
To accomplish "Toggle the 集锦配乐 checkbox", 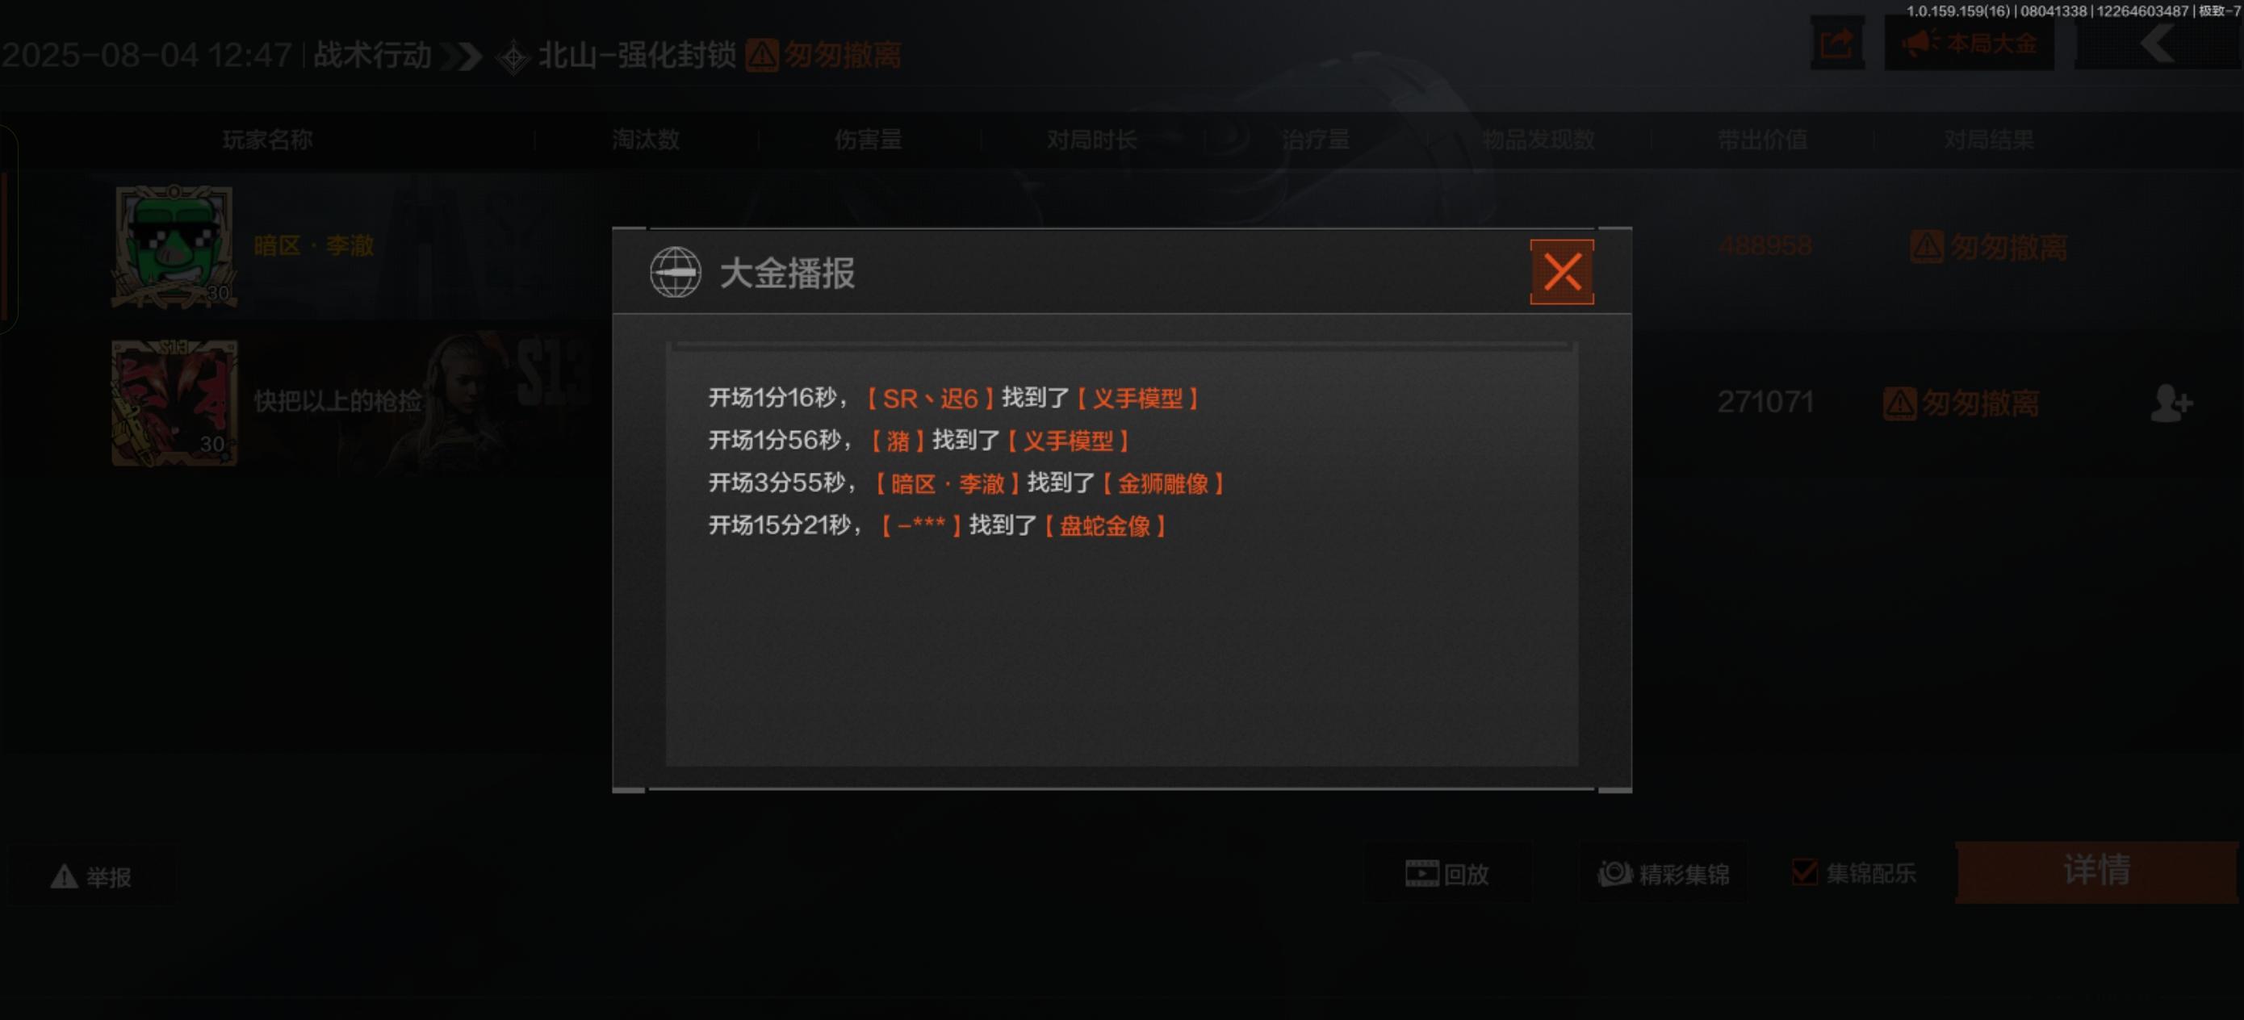I will 1804,872.
